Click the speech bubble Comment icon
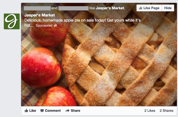 (42, 111)
